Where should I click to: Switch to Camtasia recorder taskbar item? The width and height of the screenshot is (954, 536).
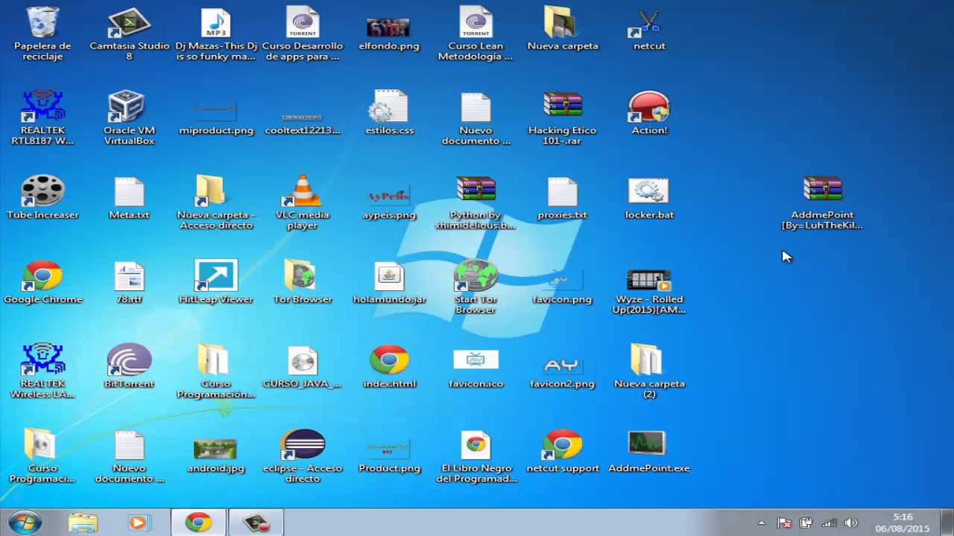pos(256,523)
